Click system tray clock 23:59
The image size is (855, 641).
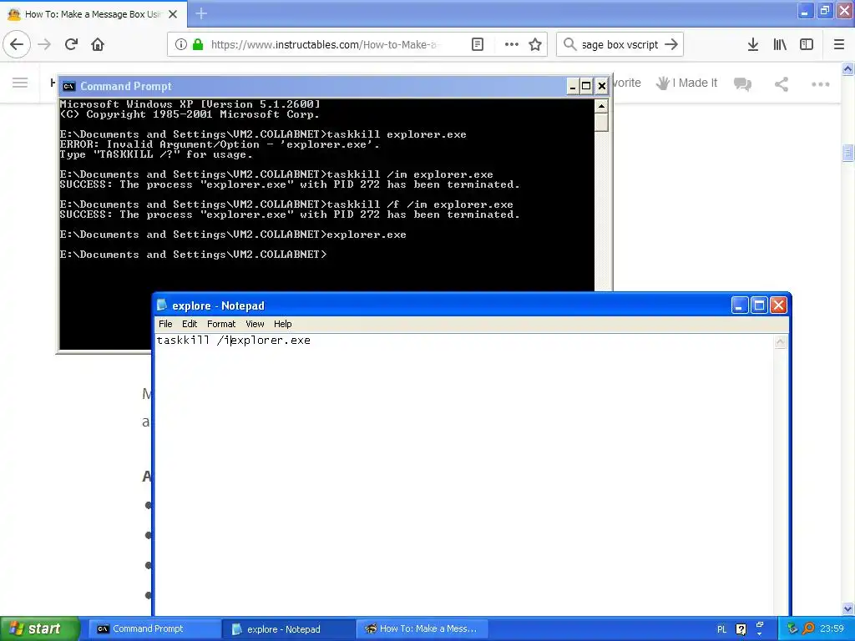pyautogui.click(x=832, y=629)
